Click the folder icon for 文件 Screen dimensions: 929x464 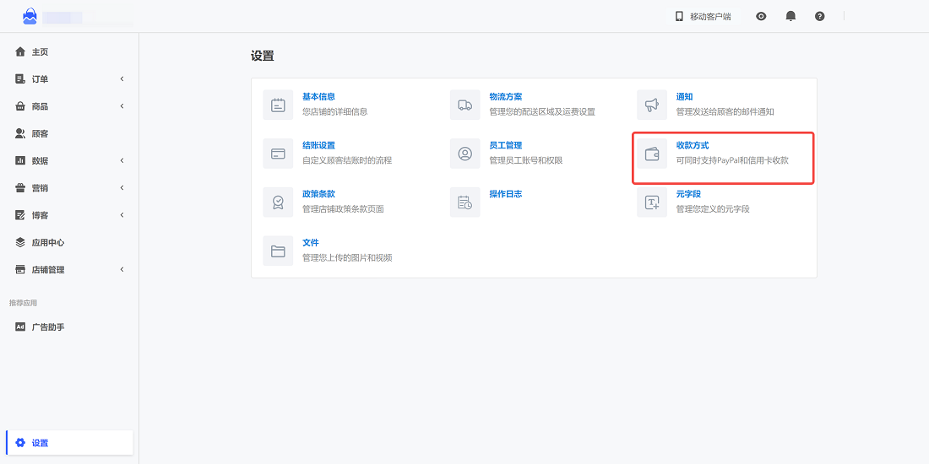(x=278, y=251)
